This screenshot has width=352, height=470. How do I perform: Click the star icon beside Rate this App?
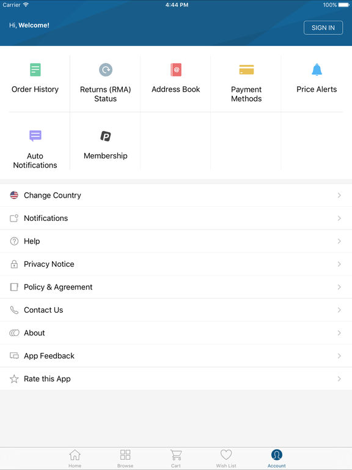click(14, 379)
